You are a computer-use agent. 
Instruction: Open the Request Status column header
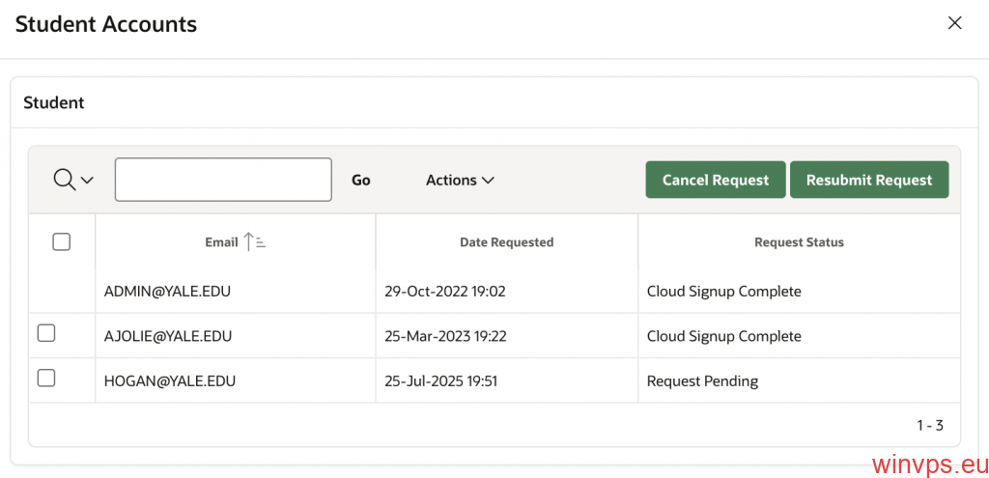(799, 242)
